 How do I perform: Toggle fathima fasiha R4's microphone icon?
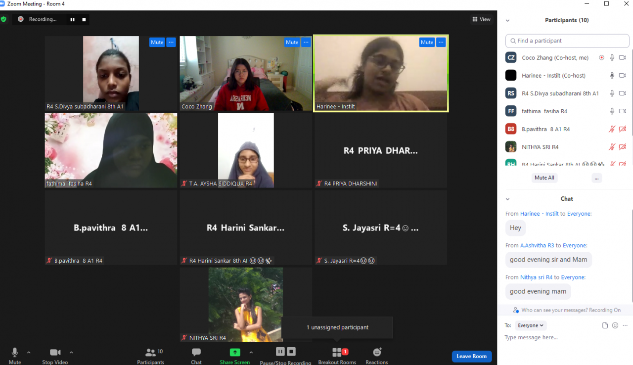pyautogui.click(x=612, y=111)
